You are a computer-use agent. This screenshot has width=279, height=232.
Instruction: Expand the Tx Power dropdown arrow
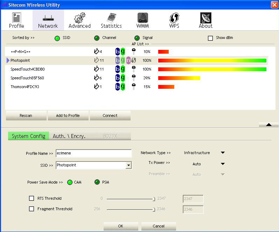[x=222, y=164]
